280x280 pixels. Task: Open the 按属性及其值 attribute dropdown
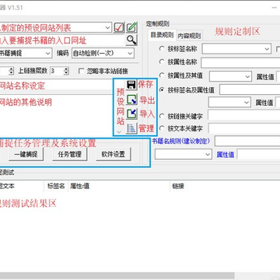[247, 76]
